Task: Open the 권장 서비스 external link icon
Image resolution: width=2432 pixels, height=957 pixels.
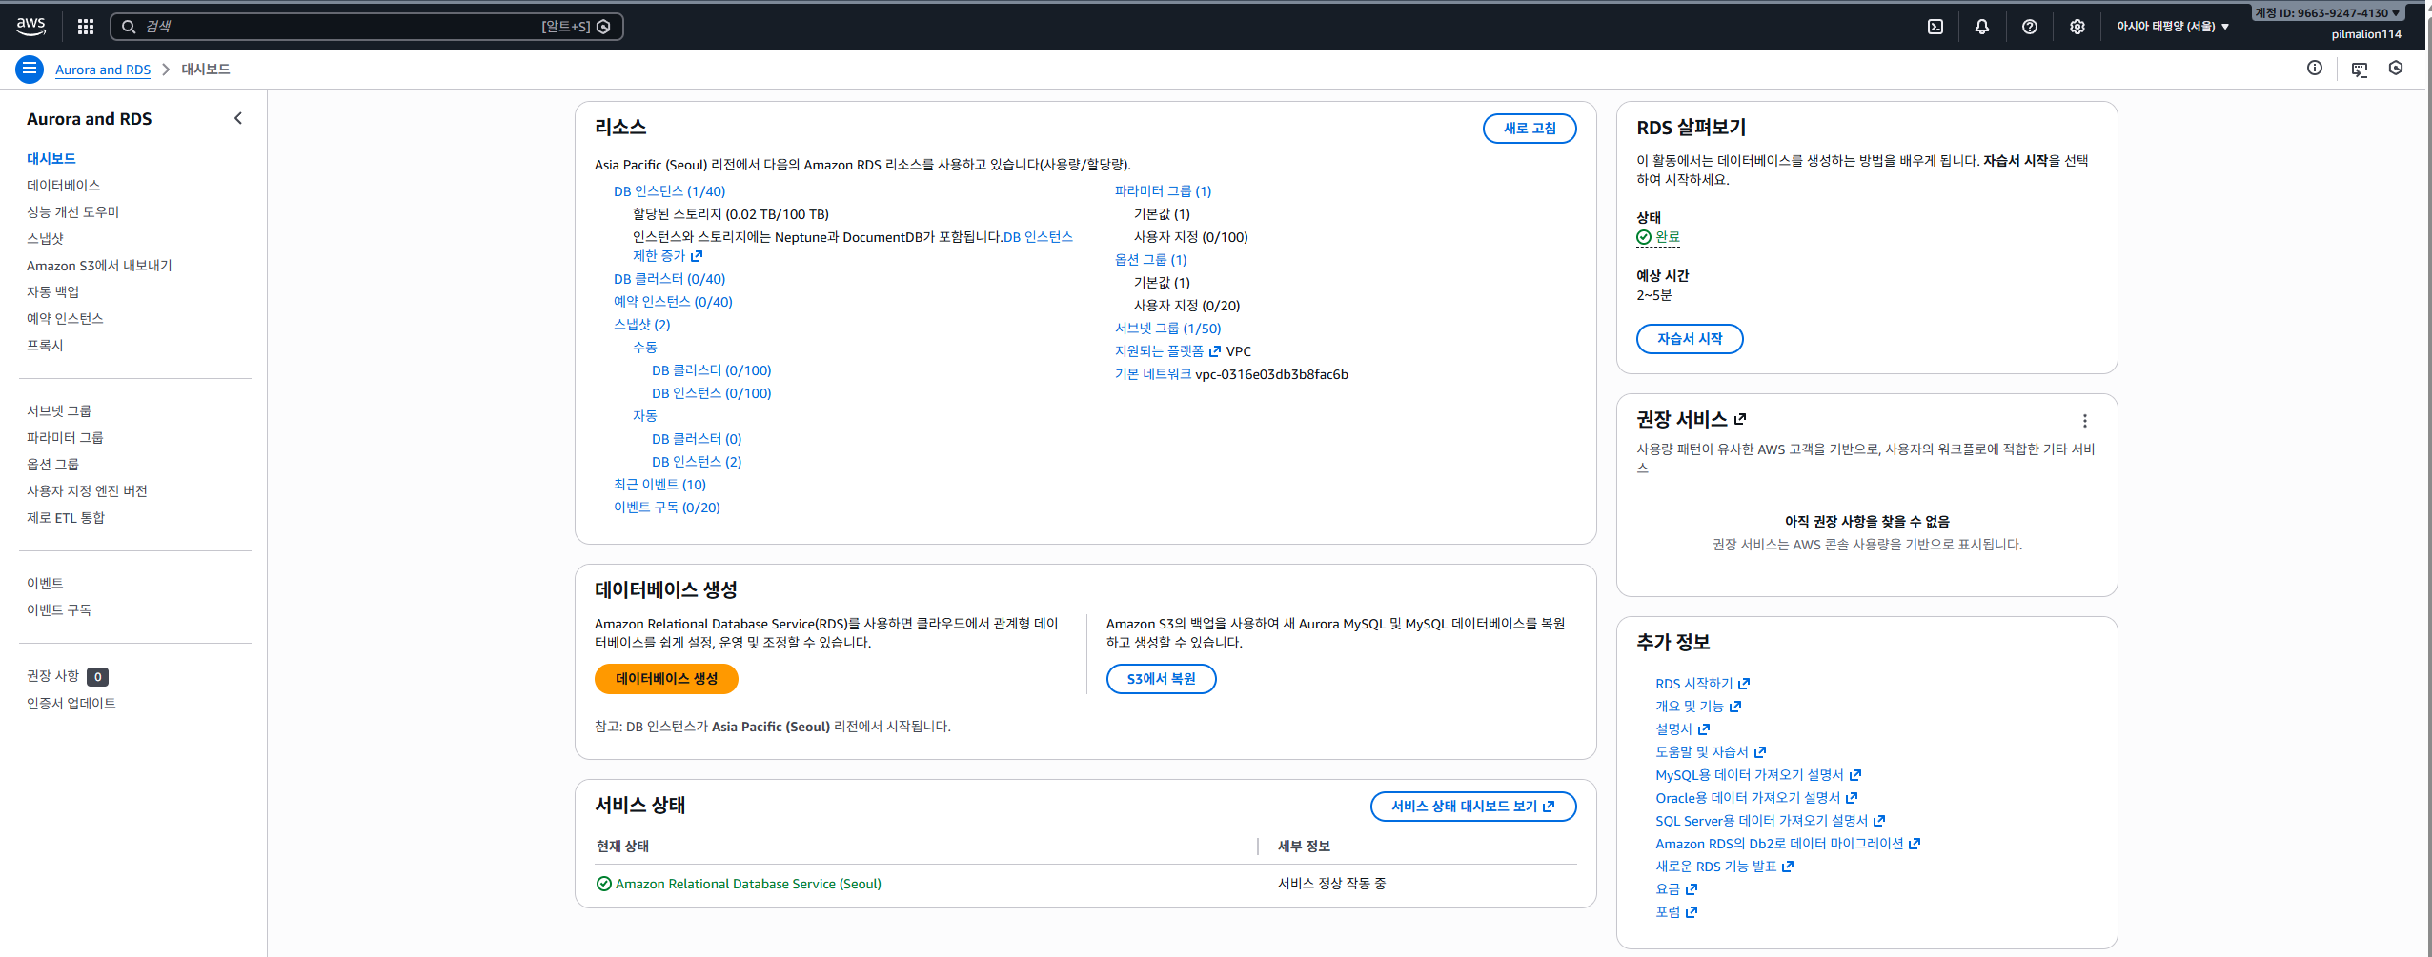Action: pyautogui.click(x=1740, y=419)
